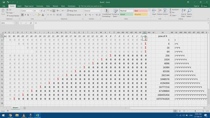Click the Percent Style icon
210x118 pixels.
(x=90, y=15)
